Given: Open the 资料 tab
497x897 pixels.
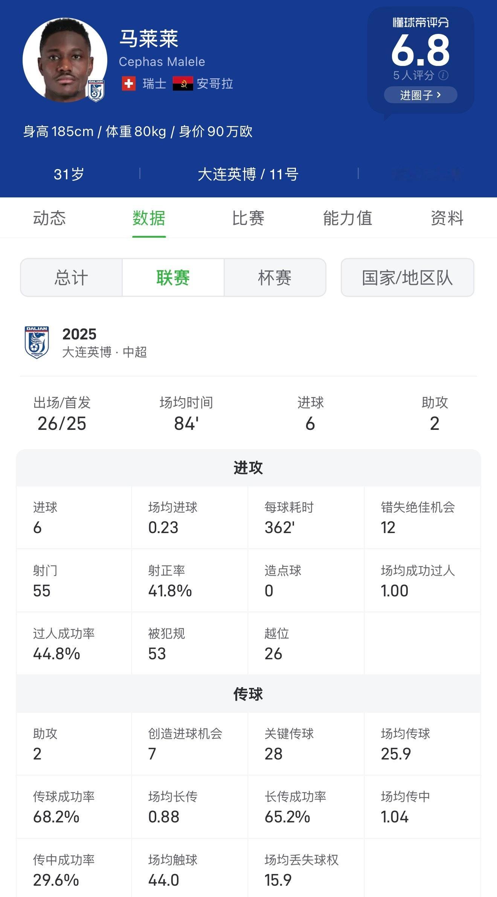Looking at the screenshot, I should coord(447,218).
